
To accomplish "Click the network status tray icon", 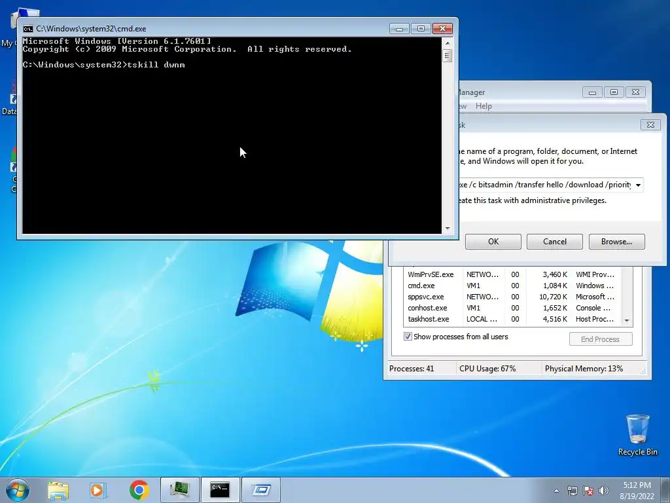I will click(572, 491).
